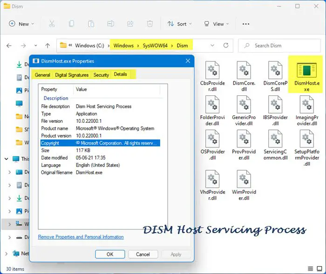
Task: Expand the Network tree node
Action: click(6, 254)
